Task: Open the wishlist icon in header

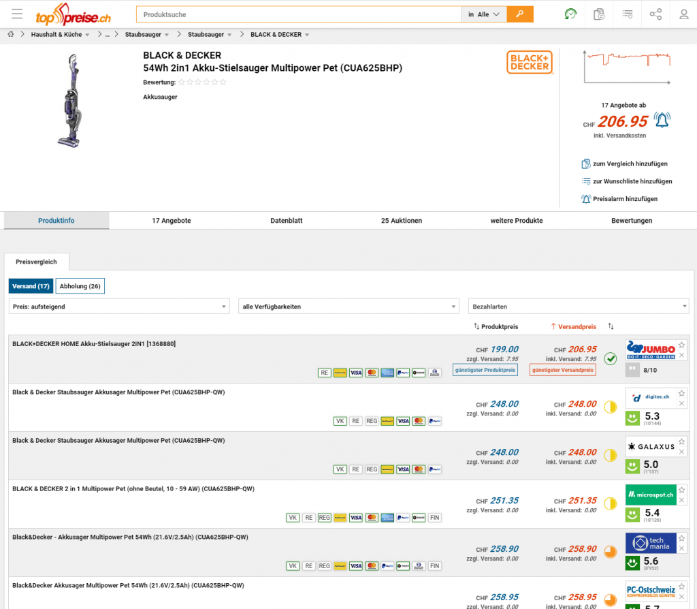Action: 627,14
